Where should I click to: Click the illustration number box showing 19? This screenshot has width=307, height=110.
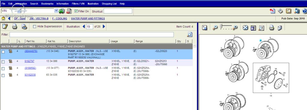(89, 27)
